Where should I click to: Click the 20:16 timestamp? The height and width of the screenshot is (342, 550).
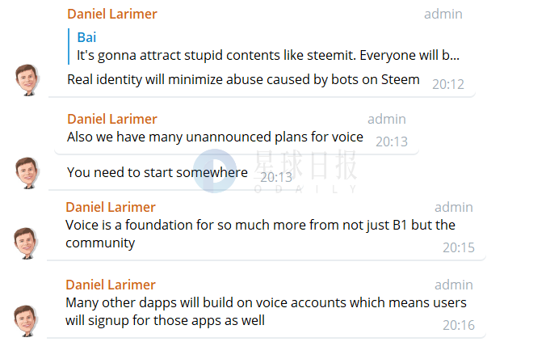coord(459,326)
